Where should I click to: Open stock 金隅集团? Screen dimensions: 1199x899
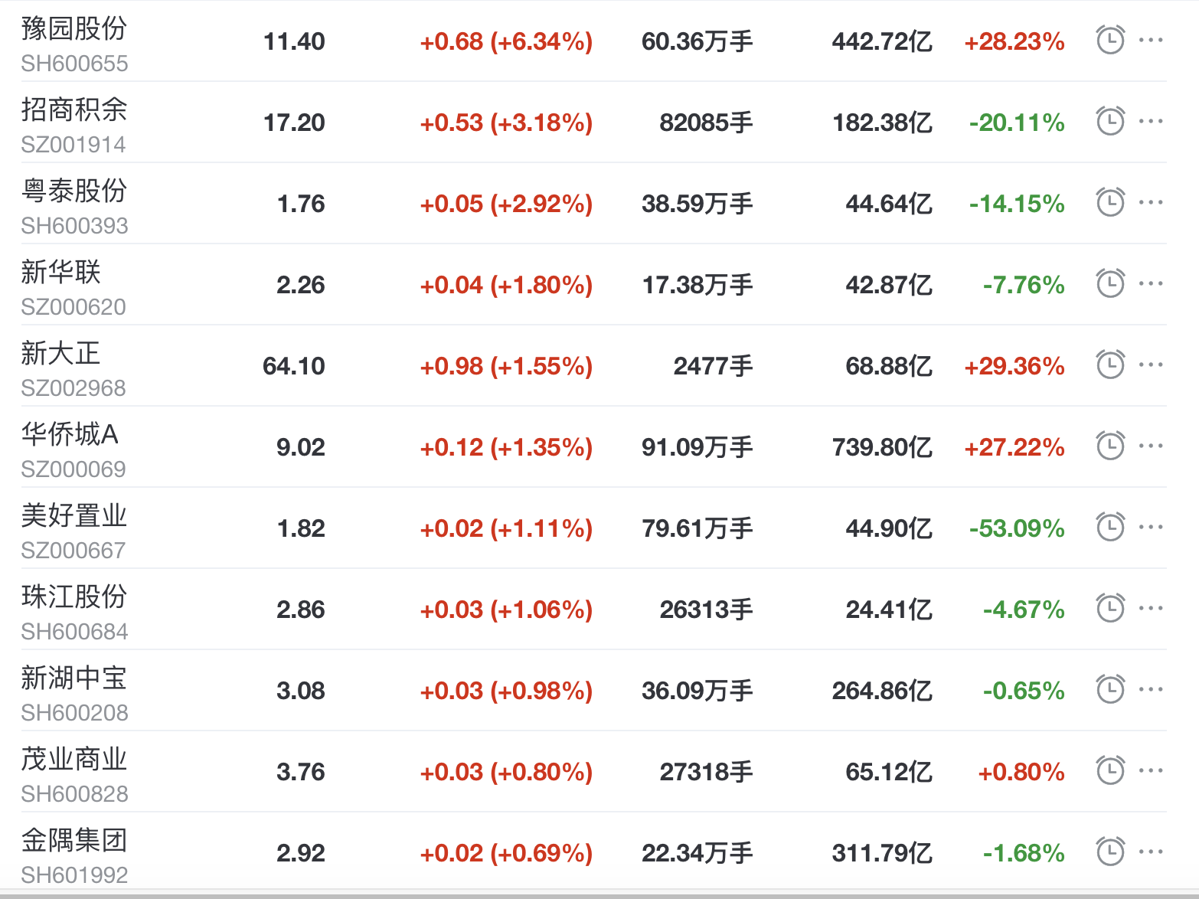coord(74,840)
